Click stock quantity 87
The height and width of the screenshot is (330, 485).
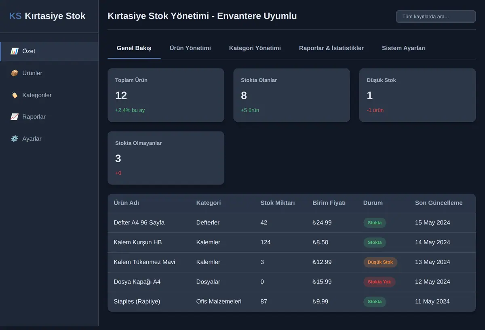point(264,302)
